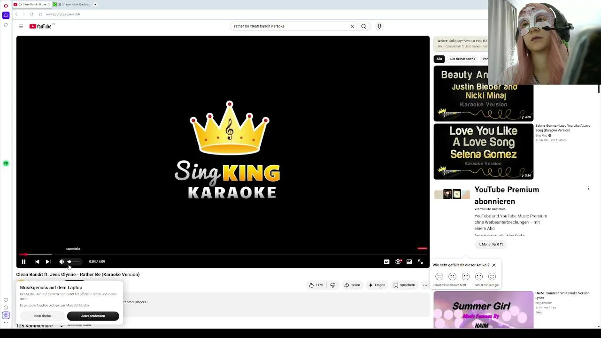
Task: Open more actions below the video
Action: (425, 285)
